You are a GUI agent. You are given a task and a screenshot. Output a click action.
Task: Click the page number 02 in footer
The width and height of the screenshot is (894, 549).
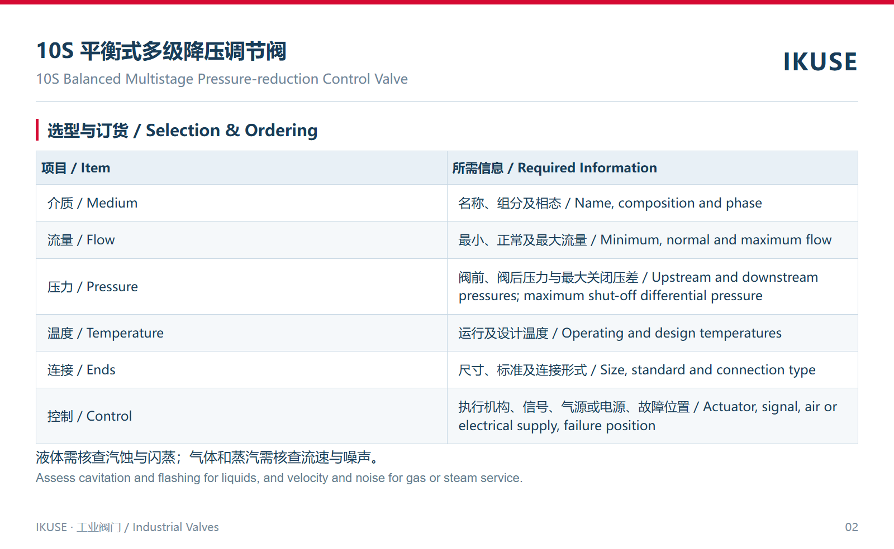852,527
